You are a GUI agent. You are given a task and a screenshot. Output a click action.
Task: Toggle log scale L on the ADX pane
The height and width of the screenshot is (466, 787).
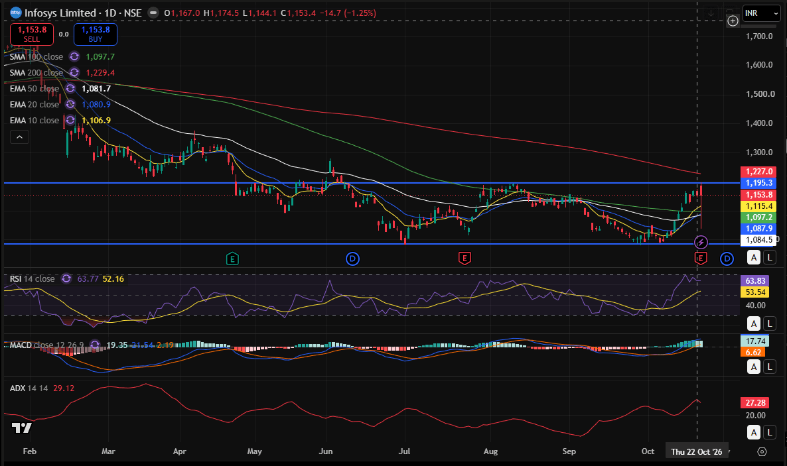click(x=770, y=432)
